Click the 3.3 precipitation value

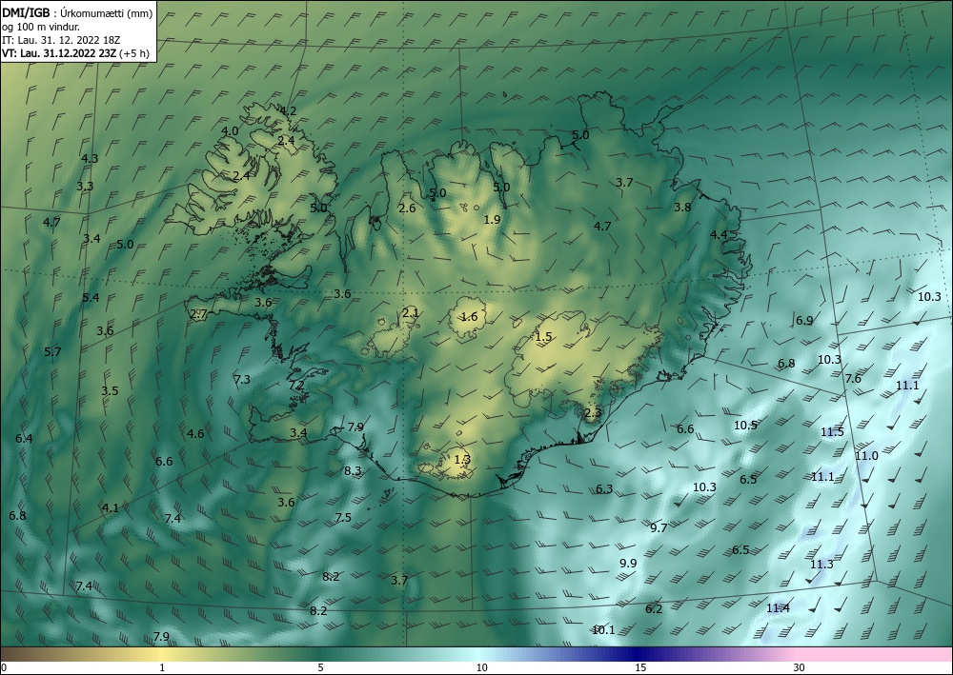point(85,186)
